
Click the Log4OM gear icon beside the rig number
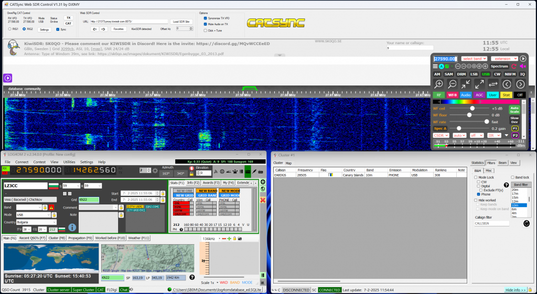click(x=155, y=170)
